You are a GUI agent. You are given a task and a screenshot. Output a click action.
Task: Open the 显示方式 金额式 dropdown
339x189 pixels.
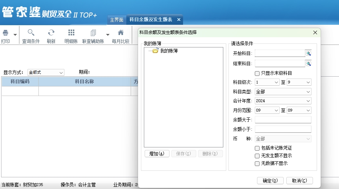click(46, 72)
